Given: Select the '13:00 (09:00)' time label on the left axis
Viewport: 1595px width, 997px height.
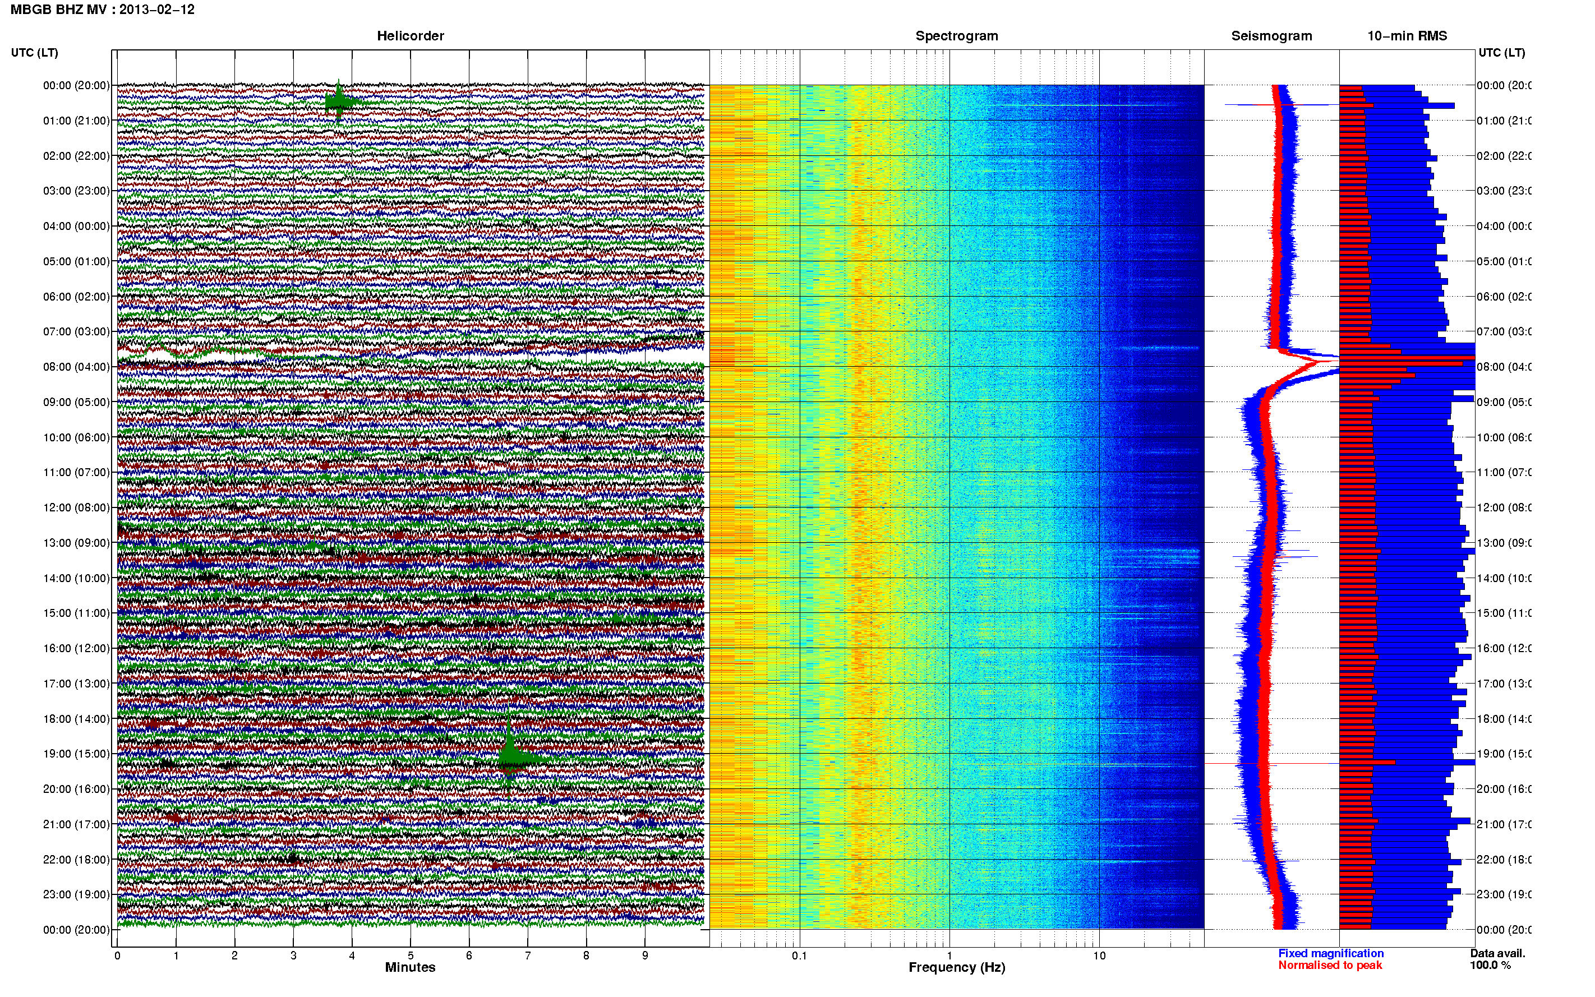Looking at the screenshot, I should [x=76, y=543].
